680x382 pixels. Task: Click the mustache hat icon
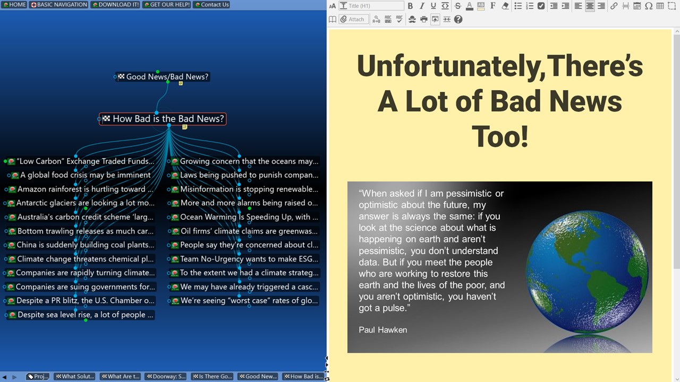(x=412, y=19)
